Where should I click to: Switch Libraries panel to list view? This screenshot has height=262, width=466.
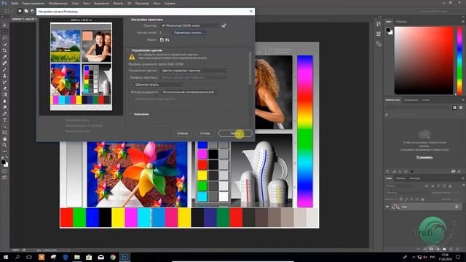coord(461,108)
